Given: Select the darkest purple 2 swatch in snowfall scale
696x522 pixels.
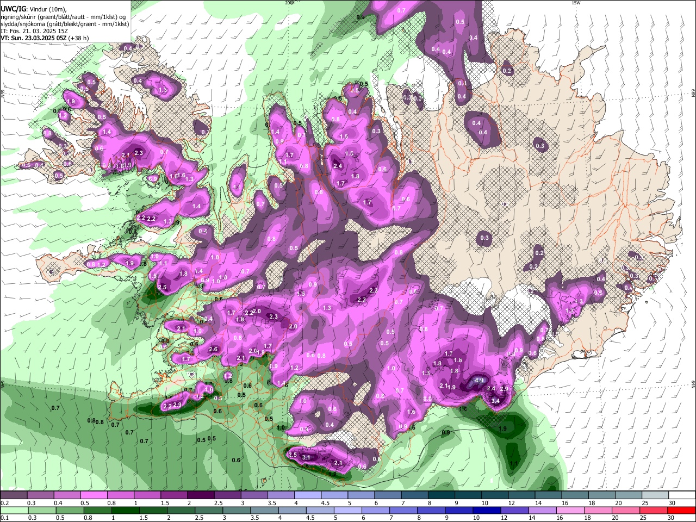Looking at the screenshot, I should 200,495.
